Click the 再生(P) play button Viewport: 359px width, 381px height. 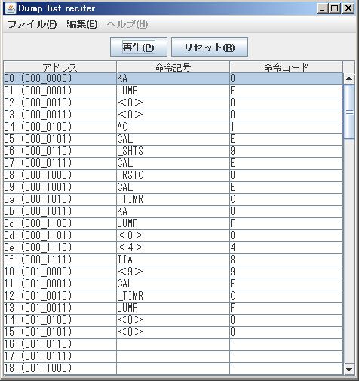point(139,47)
